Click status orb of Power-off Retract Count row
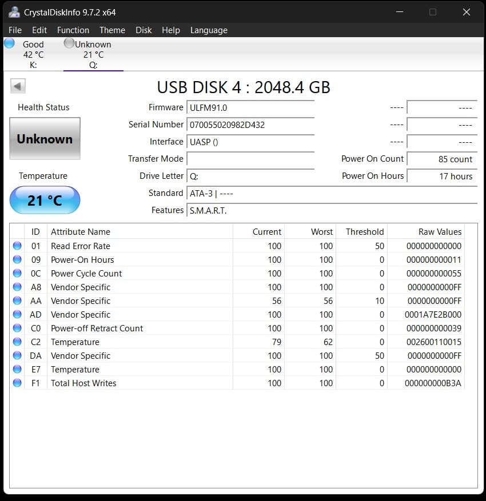 pyautogui.click(x=17, y=328)
